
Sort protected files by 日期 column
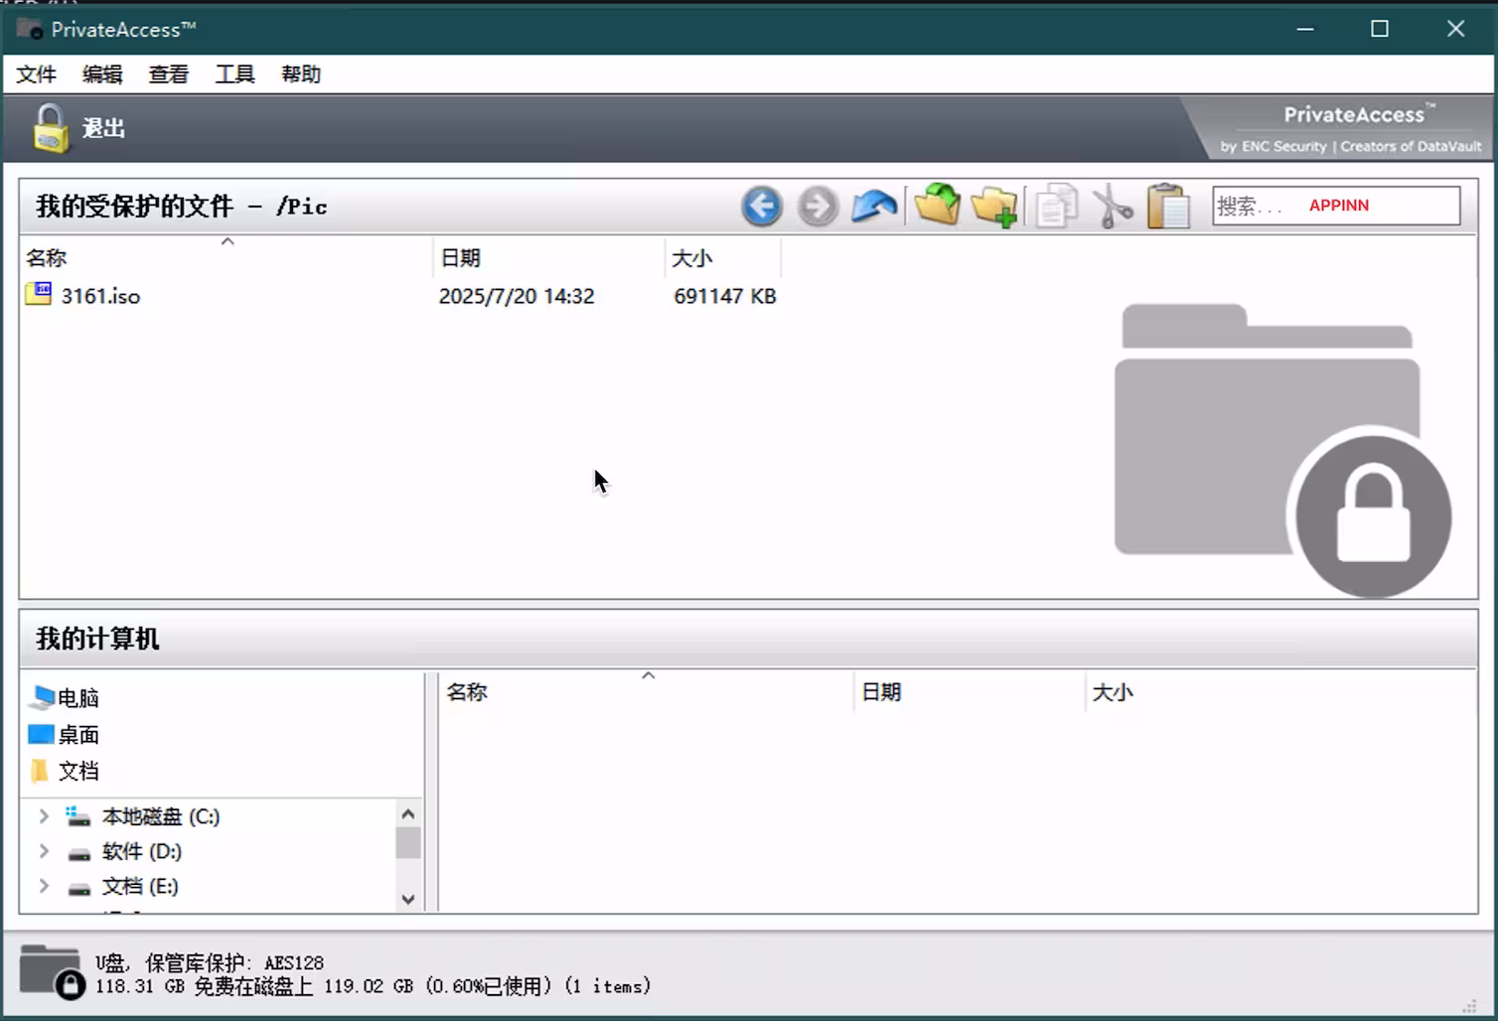click(548, 258)
